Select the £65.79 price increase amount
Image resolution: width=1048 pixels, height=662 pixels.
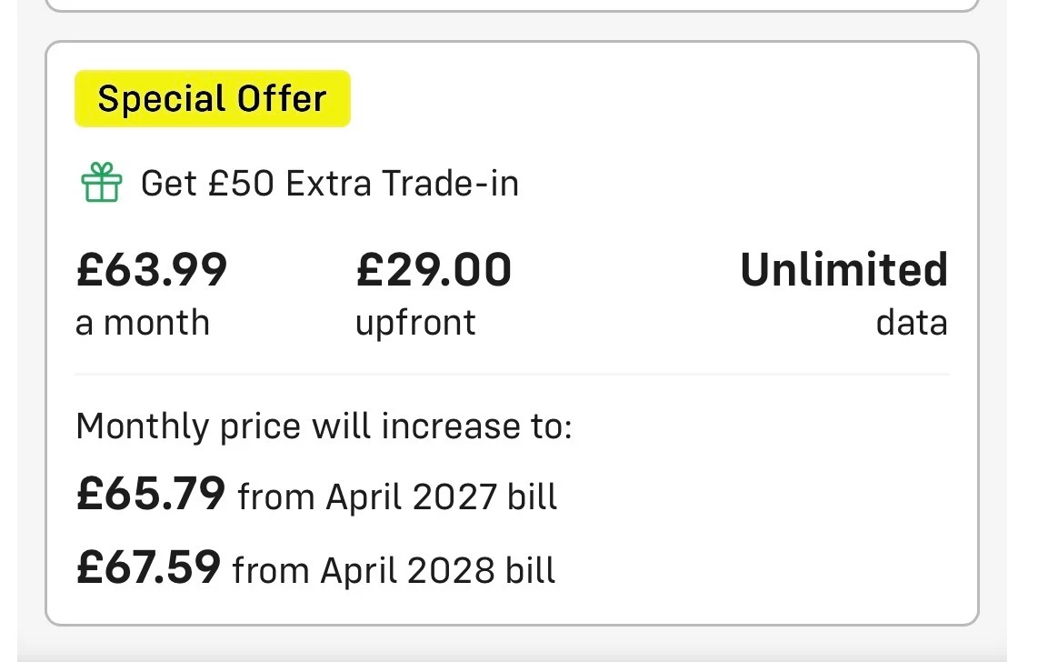point(151,494)
